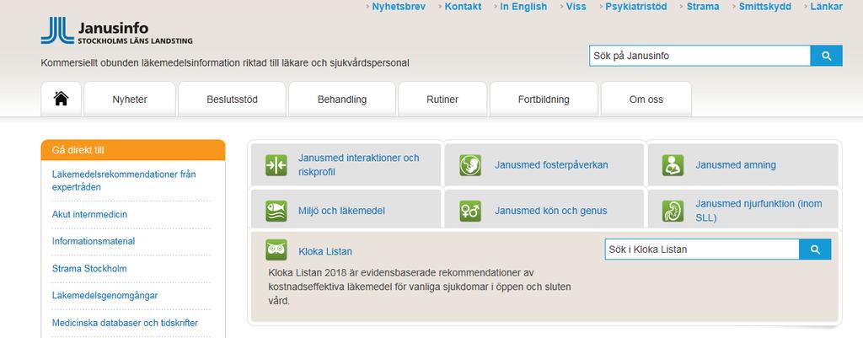863x338 pixels.
Task: Click the In English link
Action: (523, 7)
